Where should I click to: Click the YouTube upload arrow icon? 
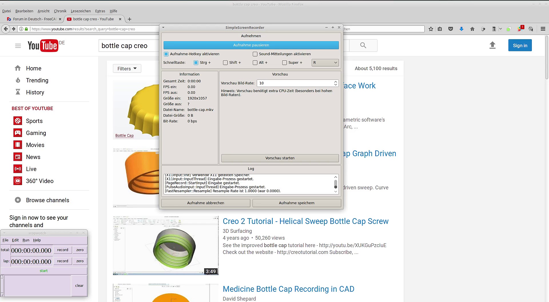pyautogui.click(x=492, y=45)
